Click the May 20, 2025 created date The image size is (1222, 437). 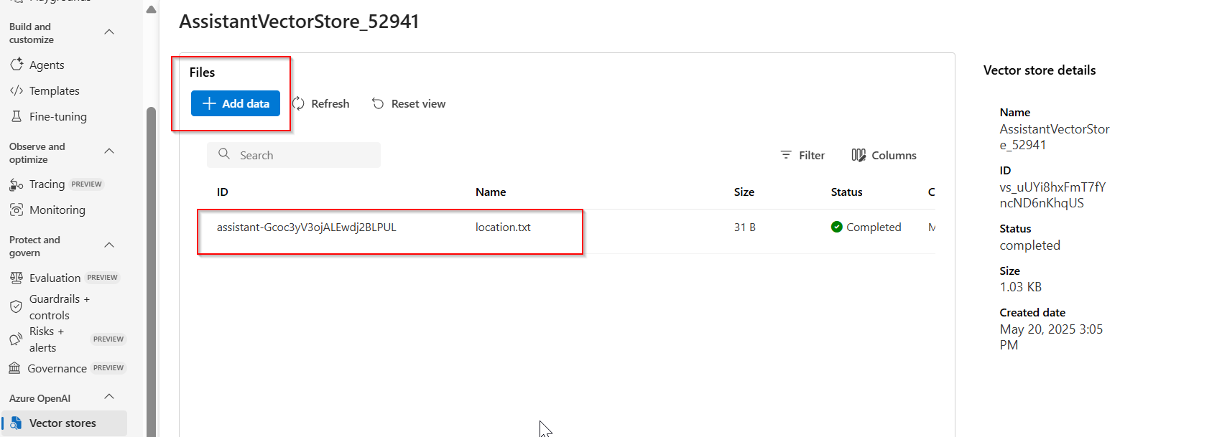click(1051, 337)
